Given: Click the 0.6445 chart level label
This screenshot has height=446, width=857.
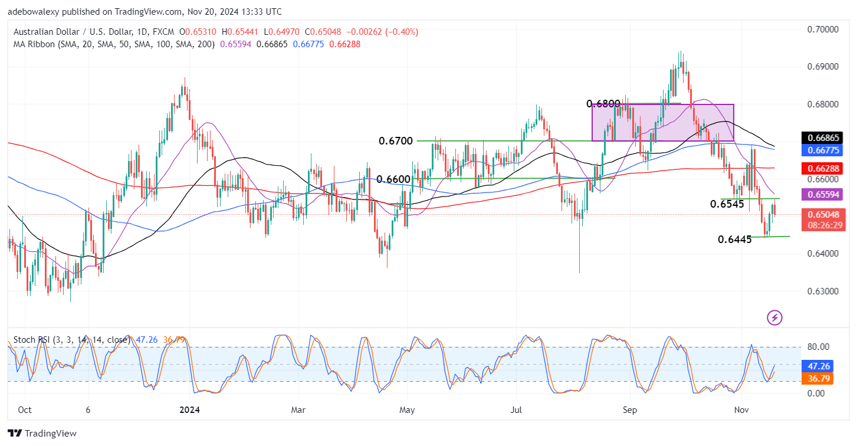Looking at the screenshot, I should click(x=735, y=239).
